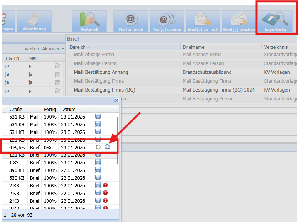Click the Brief(e) drucken icon
The image size is (298, 222).
(x=239, y=22)
